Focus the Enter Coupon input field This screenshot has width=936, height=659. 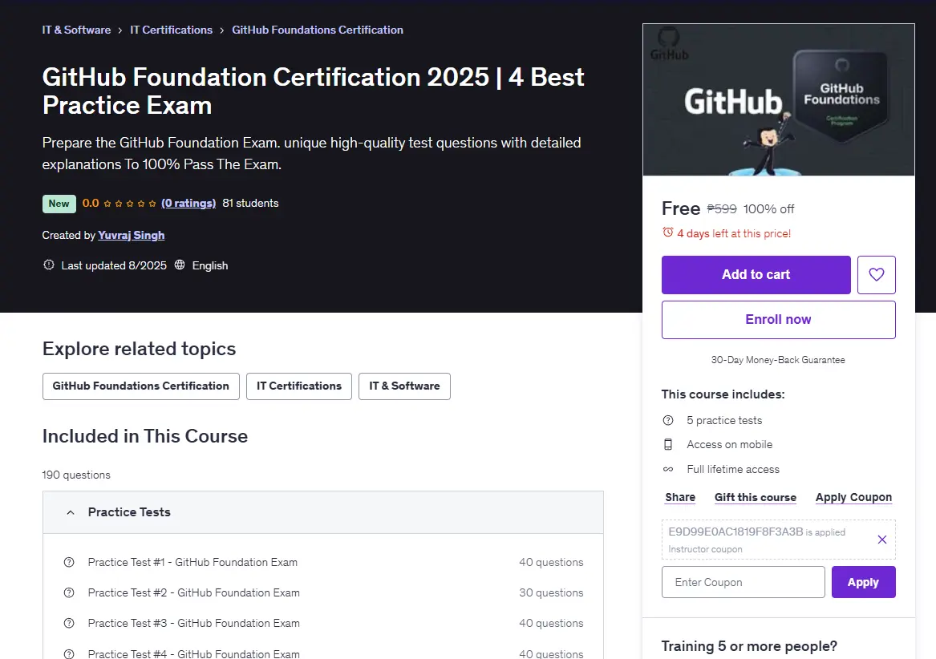point(744,582)
